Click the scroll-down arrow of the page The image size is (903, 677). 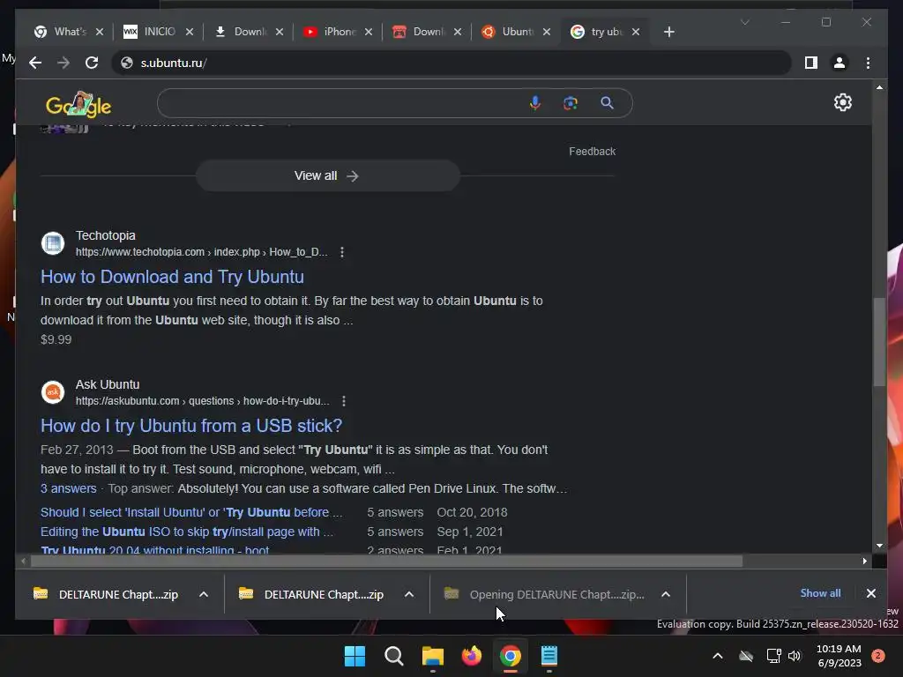pyautogui.click(x=879, y=545)
